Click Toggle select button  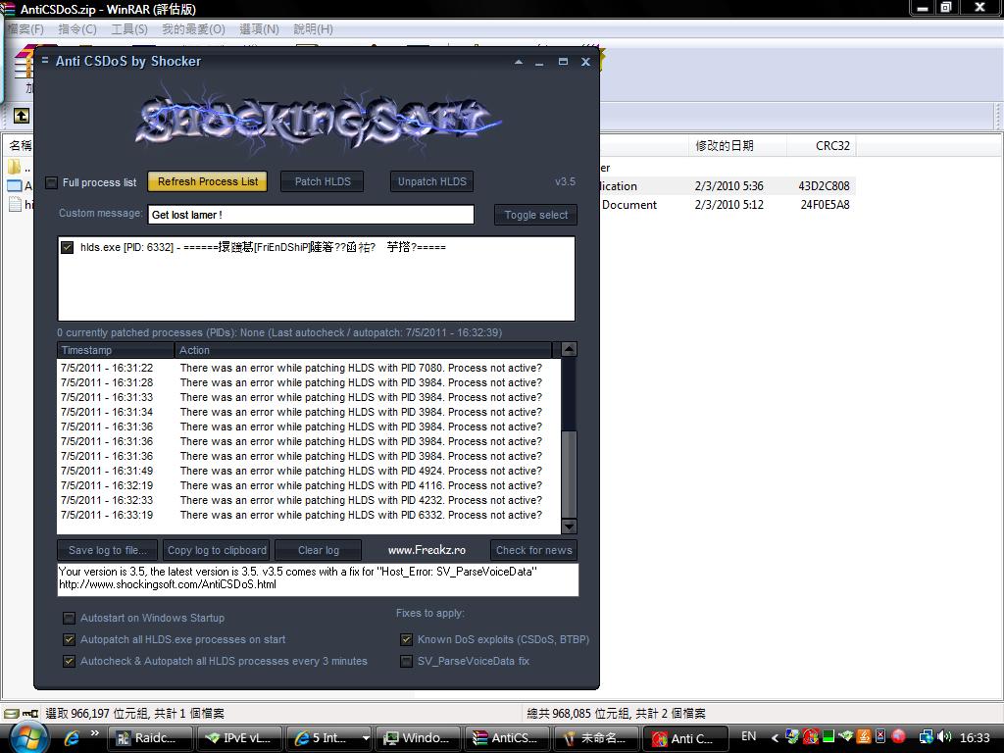536,215
